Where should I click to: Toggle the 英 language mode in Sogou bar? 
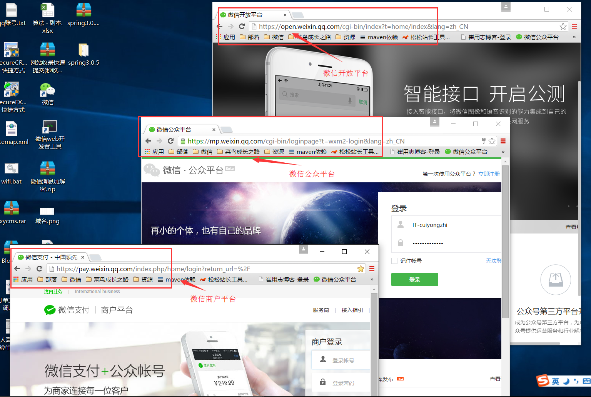(556, 381)
